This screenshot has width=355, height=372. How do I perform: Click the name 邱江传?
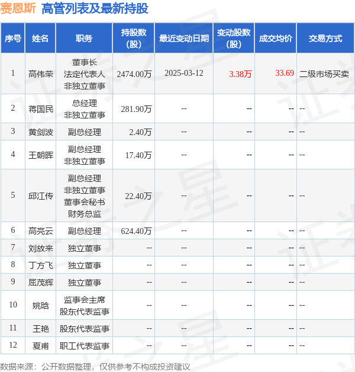[x=40, y=196]
